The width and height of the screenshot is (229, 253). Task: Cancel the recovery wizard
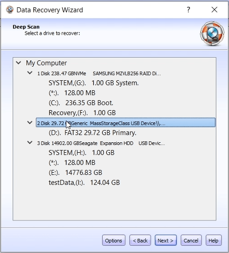191,240
